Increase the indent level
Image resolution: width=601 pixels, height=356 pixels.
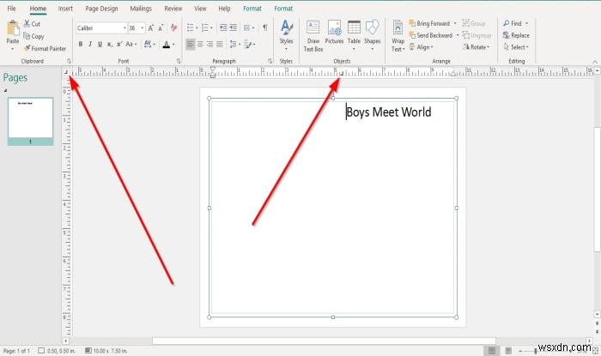[x=233, y=27]
